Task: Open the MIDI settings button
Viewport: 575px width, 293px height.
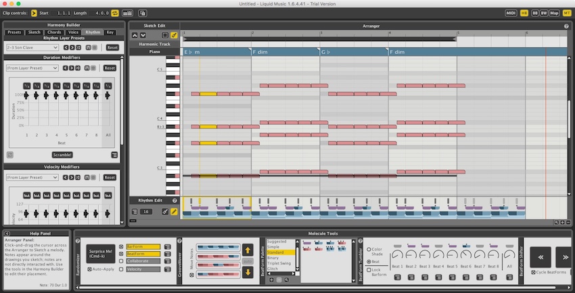Action: pyautogui.click(x=511, y=14)
